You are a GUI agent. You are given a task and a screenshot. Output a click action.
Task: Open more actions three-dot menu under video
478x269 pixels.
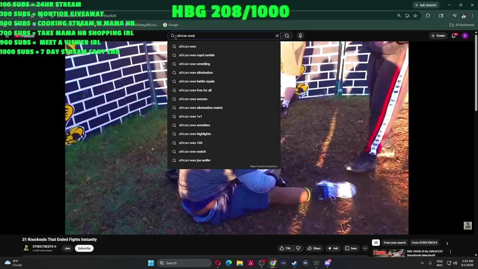365,248
